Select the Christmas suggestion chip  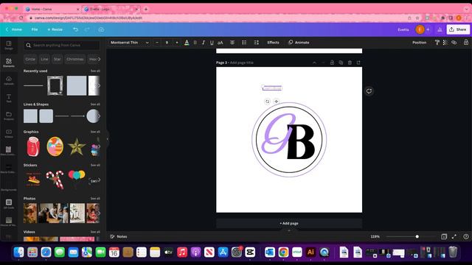[75, 59]
